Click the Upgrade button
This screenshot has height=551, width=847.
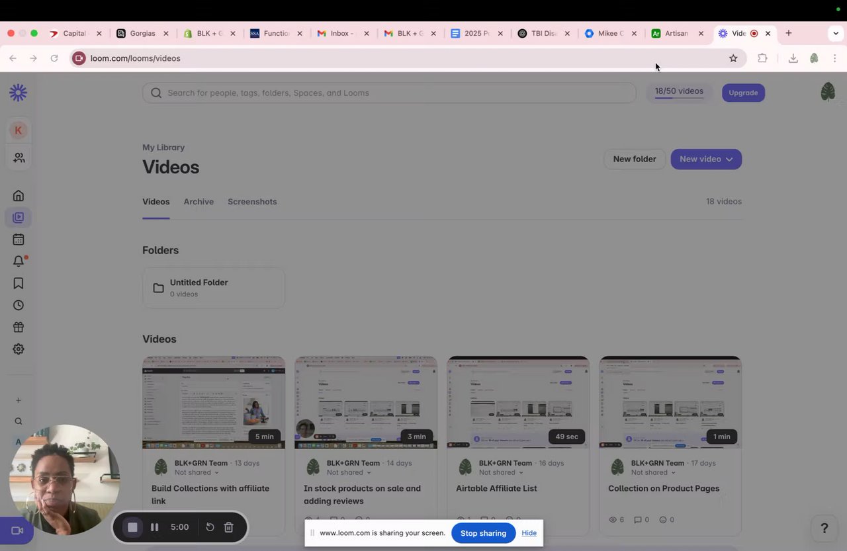743,93
